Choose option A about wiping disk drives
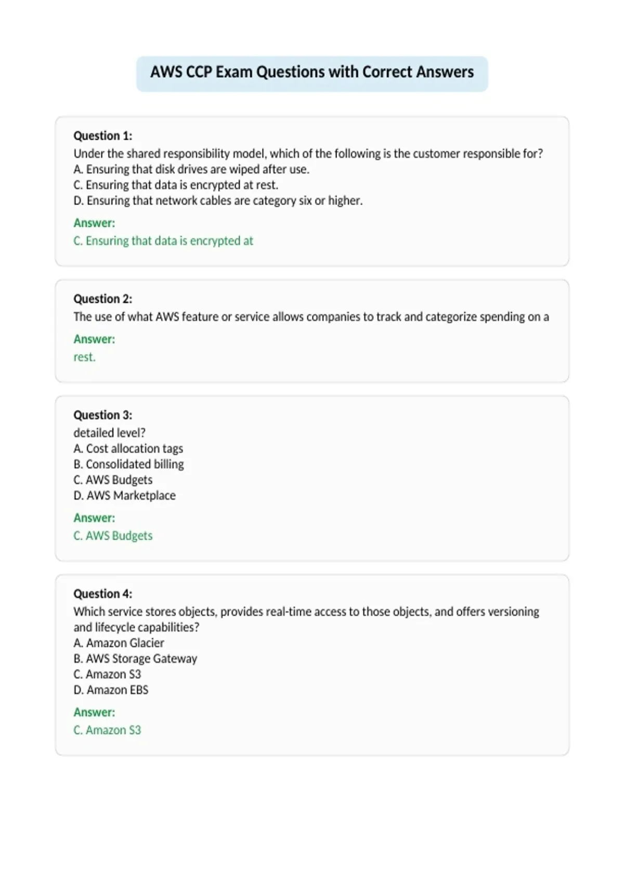The height and width of the screenshot is (885, 624). click(x=191, y=169)
